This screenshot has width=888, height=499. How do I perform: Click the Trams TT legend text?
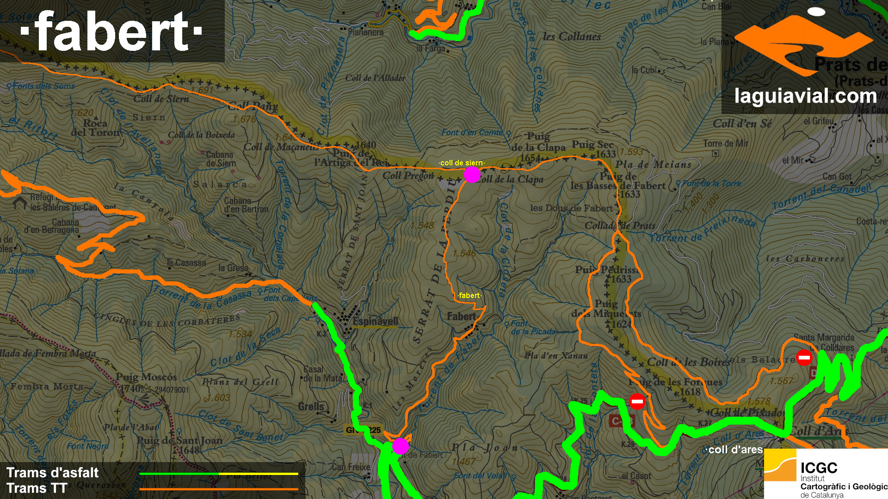click(37, 488)
